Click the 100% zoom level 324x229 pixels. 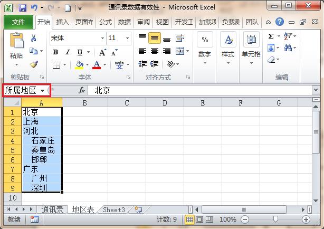(228, 220)
